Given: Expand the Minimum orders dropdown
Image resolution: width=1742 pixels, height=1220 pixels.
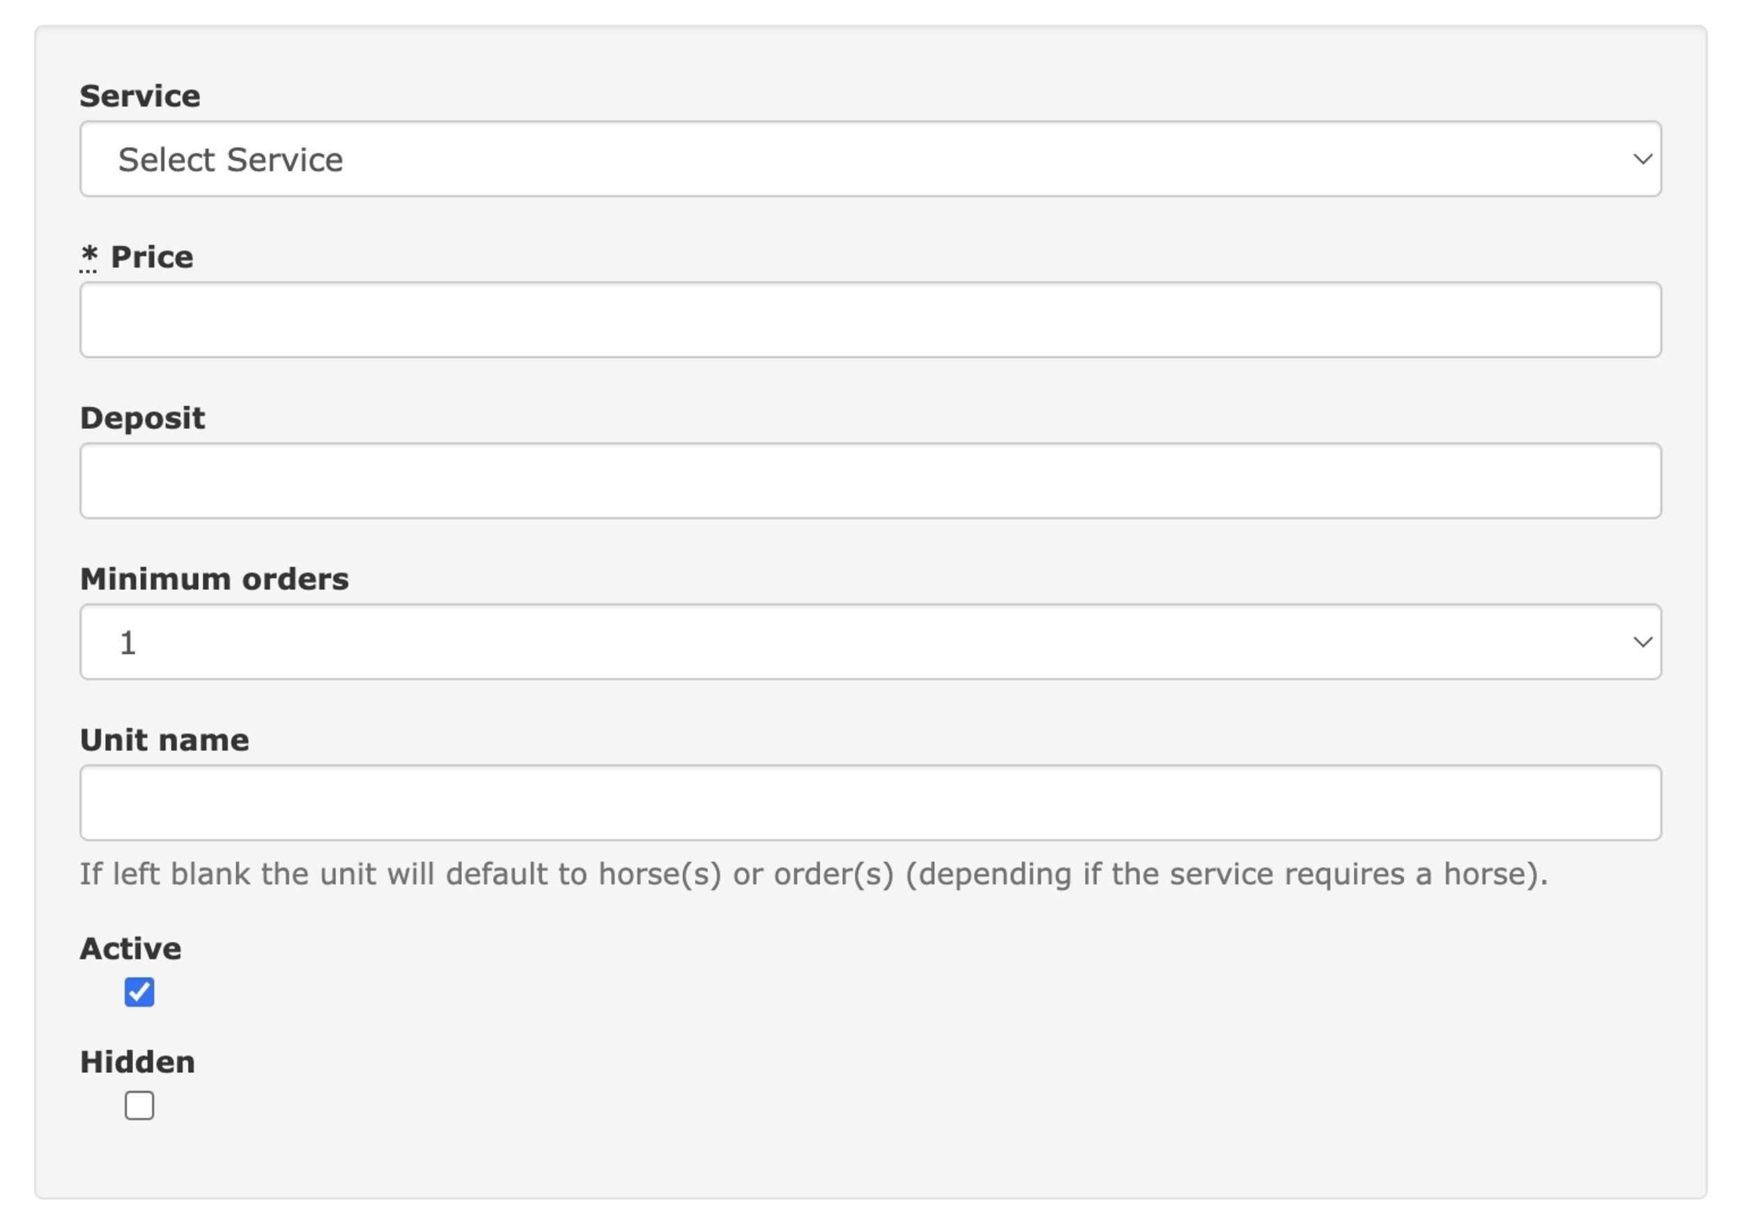Looking at the screenshot, I should pos(870,641).
